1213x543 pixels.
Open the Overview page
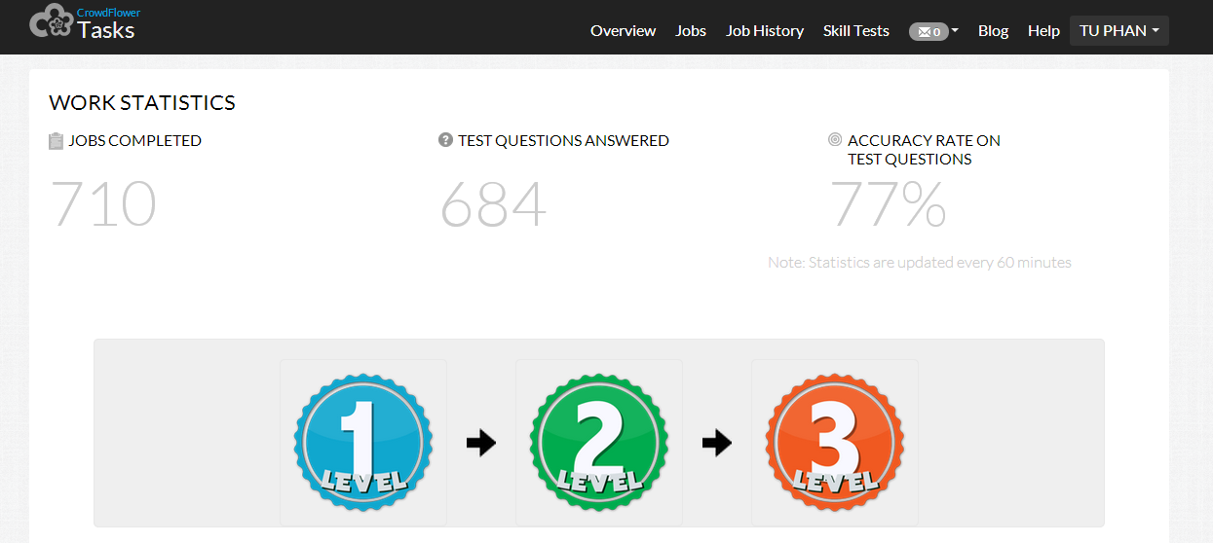(x=623, y=30)
